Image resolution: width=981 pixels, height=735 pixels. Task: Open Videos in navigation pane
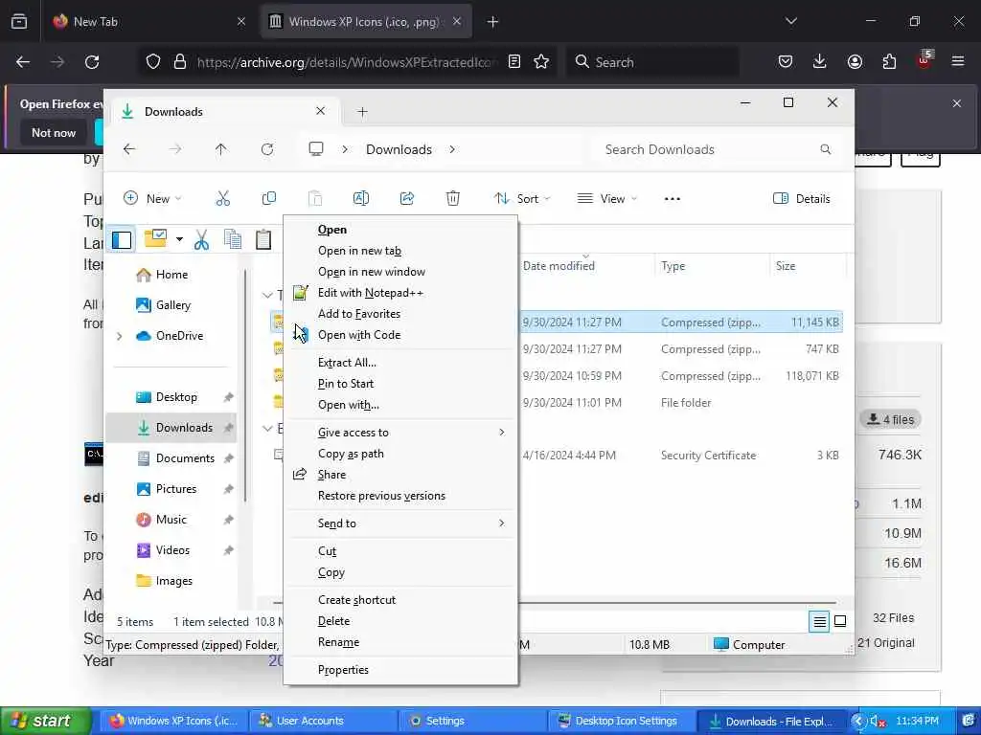point(171,550)
